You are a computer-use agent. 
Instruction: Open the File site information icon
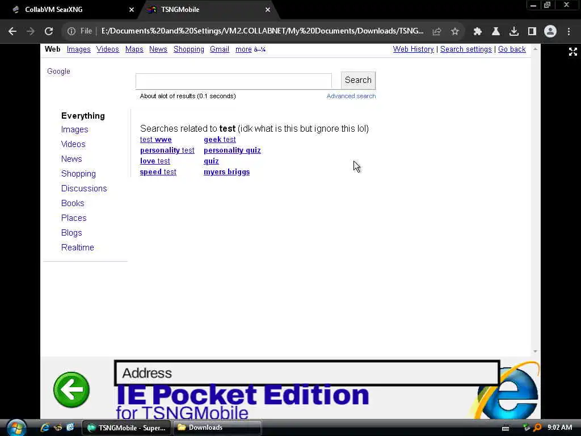point(71,31)
